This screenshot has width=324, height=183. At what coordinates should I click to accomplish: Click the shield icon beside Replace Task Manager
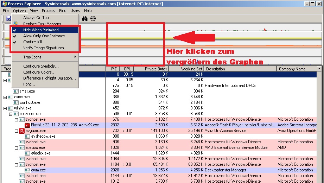pyautogui.click(x=15, y=23)
